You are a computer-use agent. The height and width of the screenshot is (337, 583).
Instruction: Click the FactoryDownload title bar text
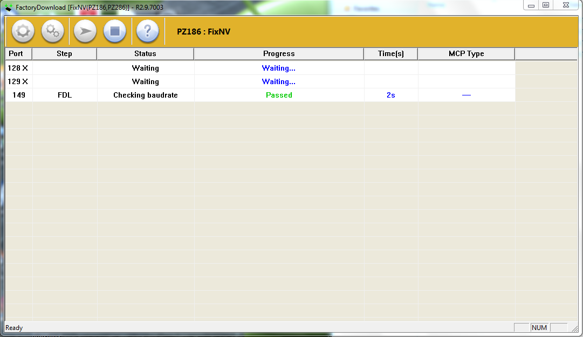pos(89,8)
